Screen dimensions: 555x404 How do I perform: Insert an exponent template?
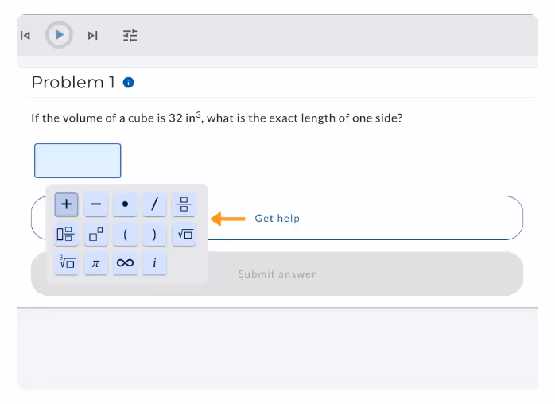click(95, 234)
